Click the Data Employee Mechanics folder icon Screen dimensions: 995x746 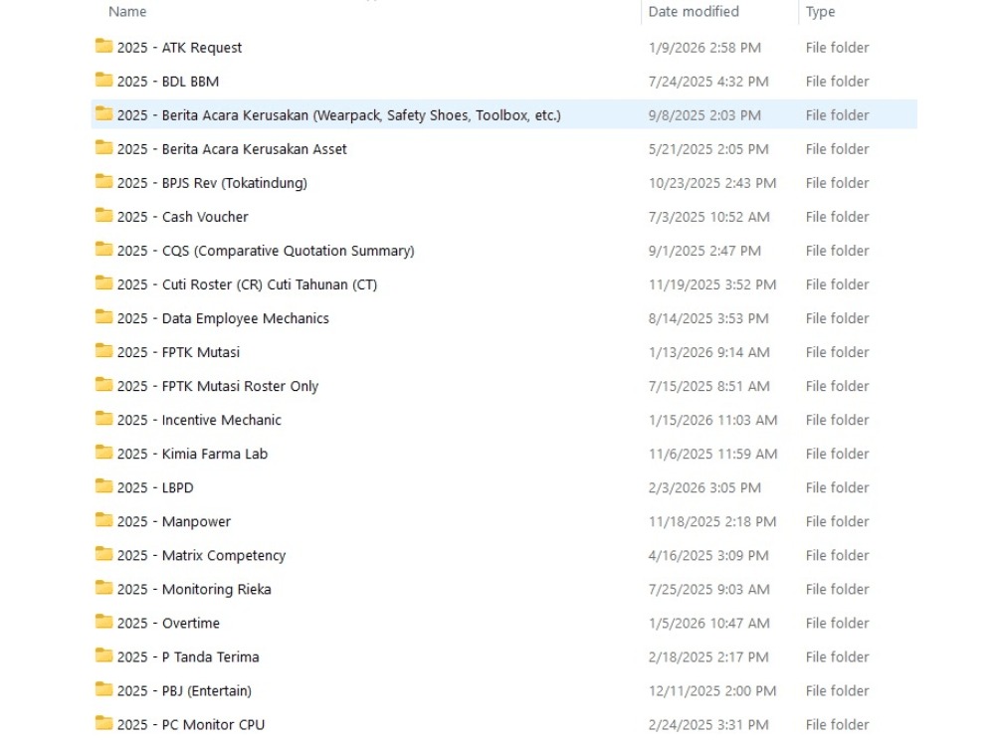pos(104,317)
